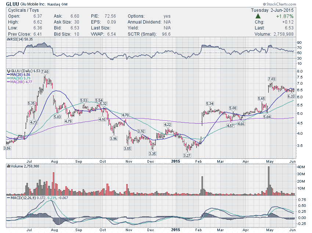Click the Cyclicals / Toys sector label
This screenshot has height=233, width=312.
[x=23, y=10]
